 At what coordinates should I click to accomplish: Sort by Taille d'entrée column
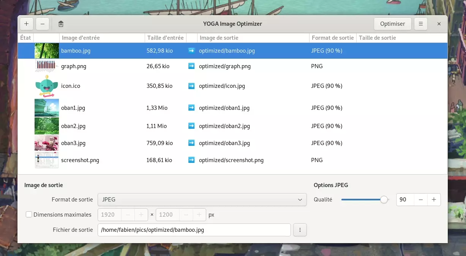[166, 38]
